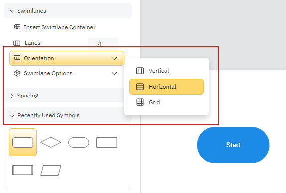Choose Vertical orientation option
This screenshot has height=193, width=286.
pyautogui.click(x=166, y=71)
